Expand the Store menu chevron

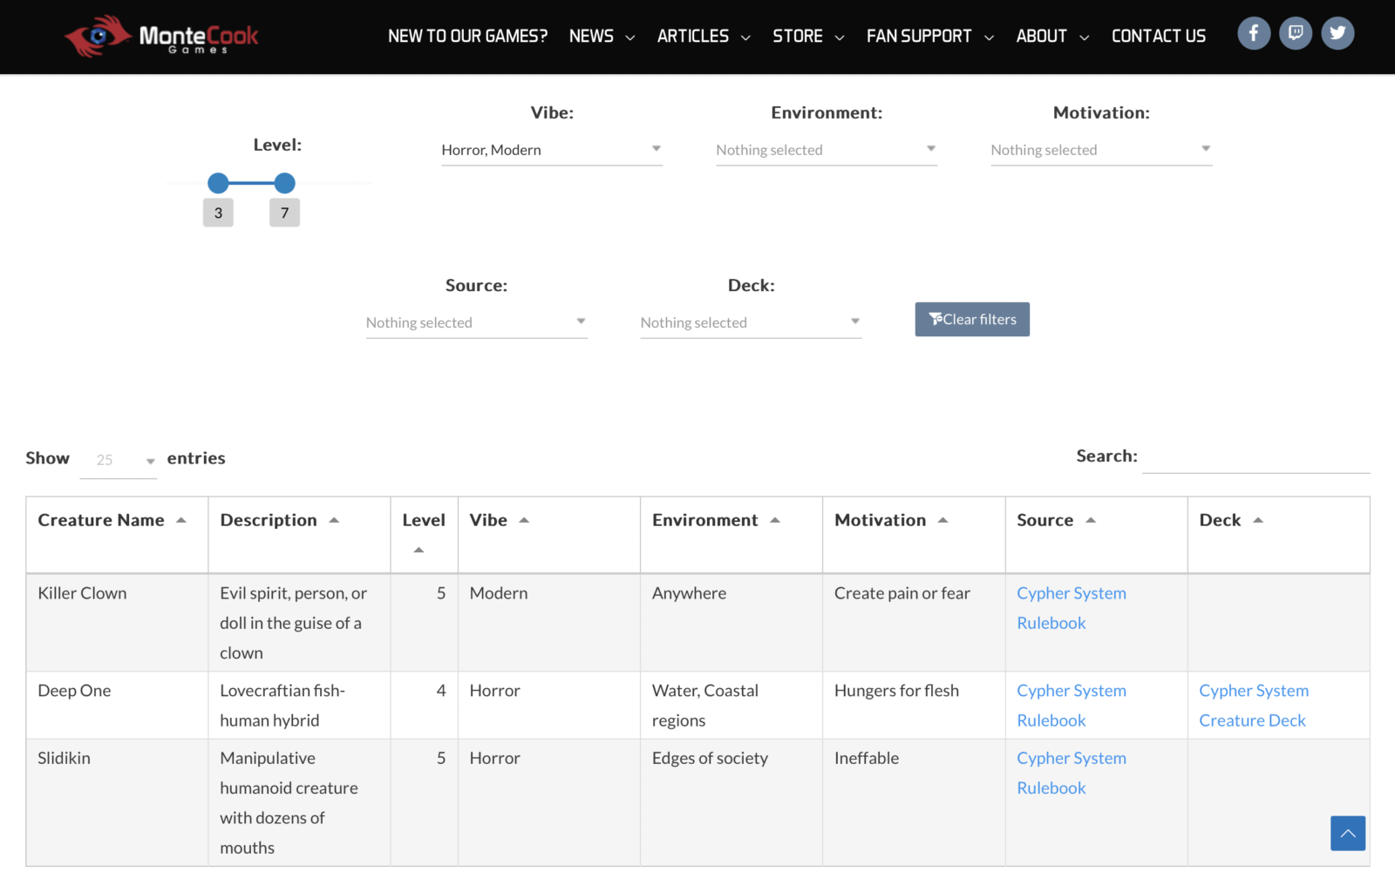click(x=840, y=37)
